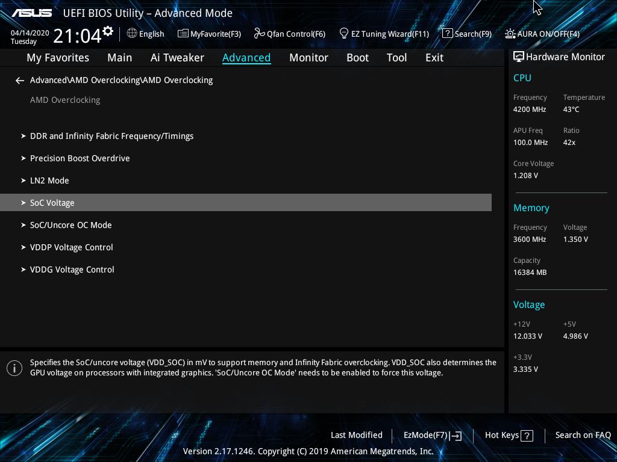This screenshot has height=462, width=617.
Task: Click the Search question mark icon
Action: tap(448, 34)
